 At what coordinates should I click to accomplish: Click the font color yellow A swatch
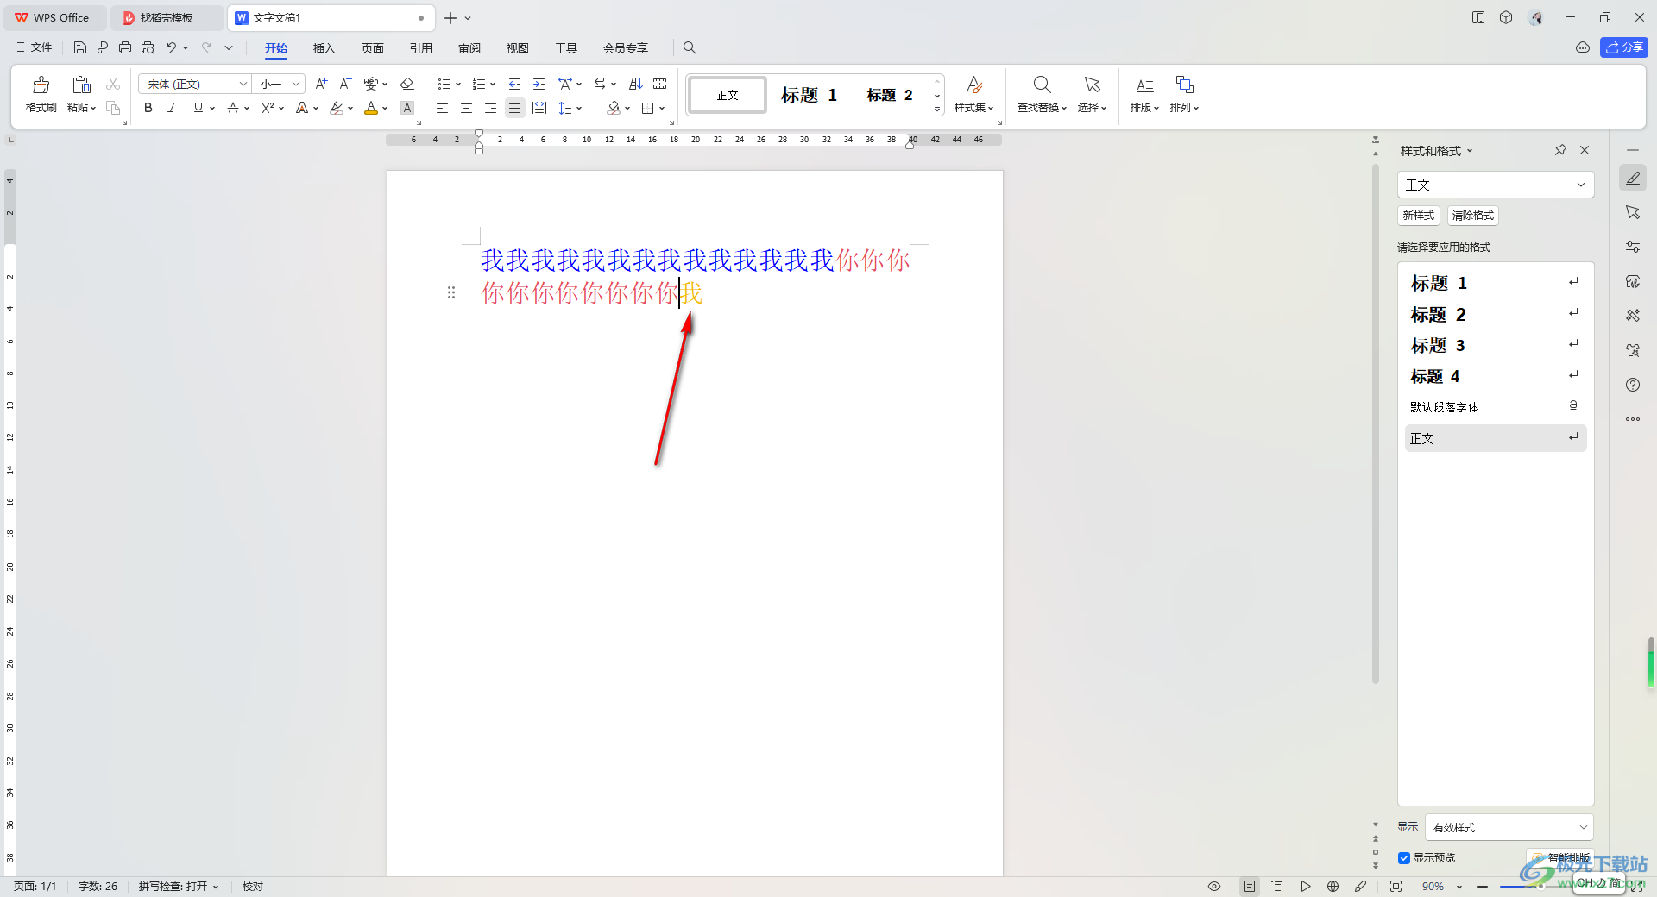(x=371, y=108)
